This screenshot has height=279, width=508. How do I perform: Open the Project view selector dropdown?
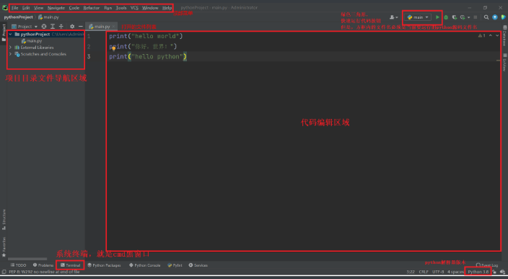(25, 27)
